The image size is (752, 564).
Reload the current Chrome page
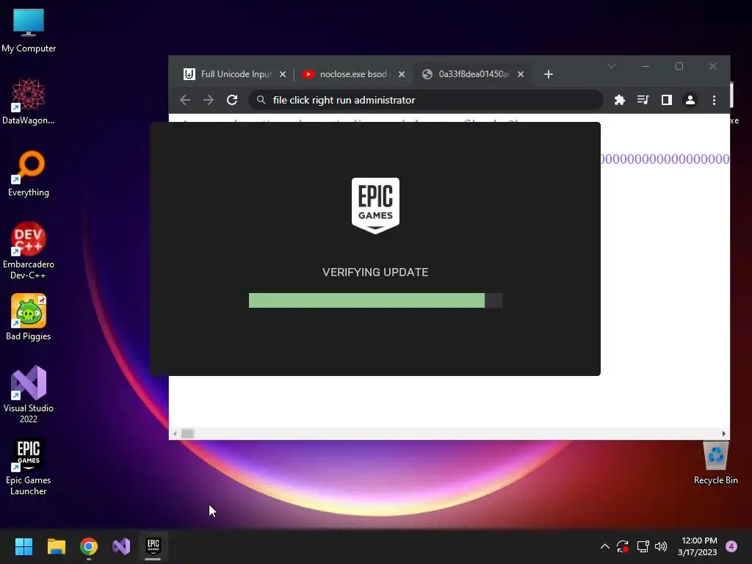(x=232, y=100)
